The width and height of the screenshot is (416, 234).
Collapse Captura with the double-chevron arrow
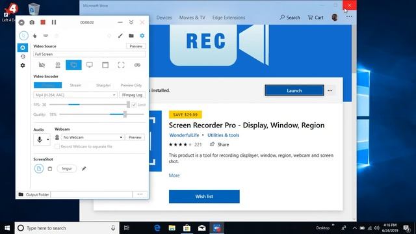(131, 22)
